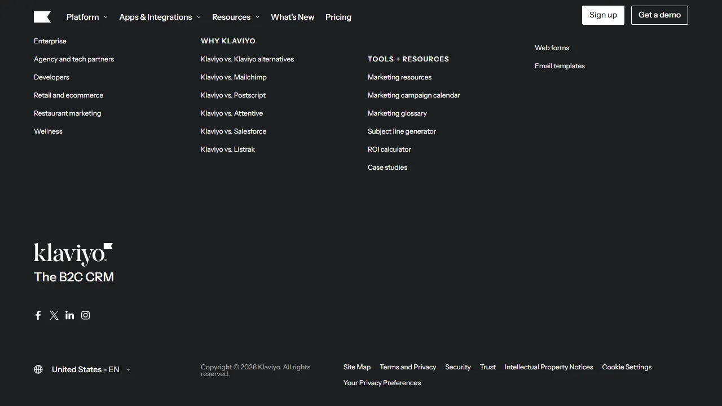Click the Klaviyo flag logo in header
Screen dimensions: 722x406
pyautogui.click(x=42, y=17)
